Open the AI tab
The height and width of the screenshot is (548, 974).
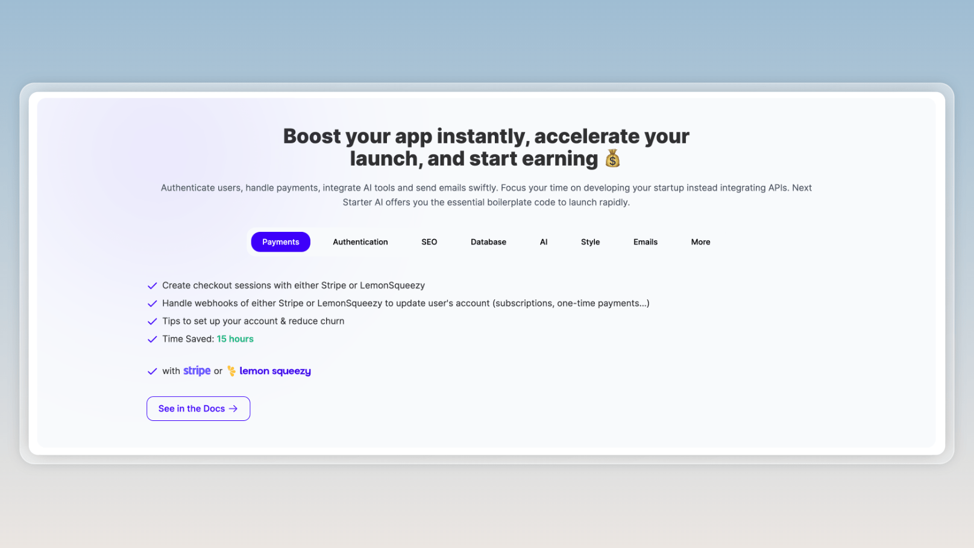coord(544,242)
